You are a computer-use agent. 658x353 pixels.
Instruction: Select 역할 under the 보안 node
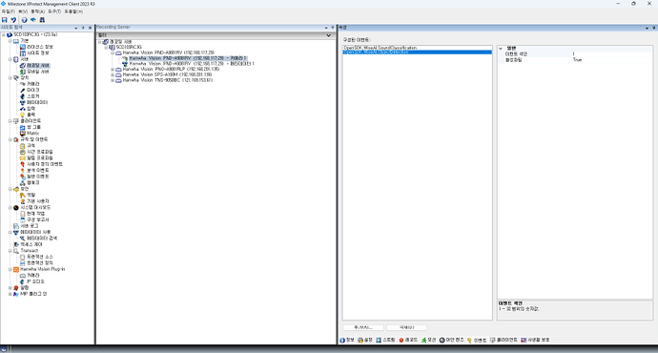click(x=31, y=196)
